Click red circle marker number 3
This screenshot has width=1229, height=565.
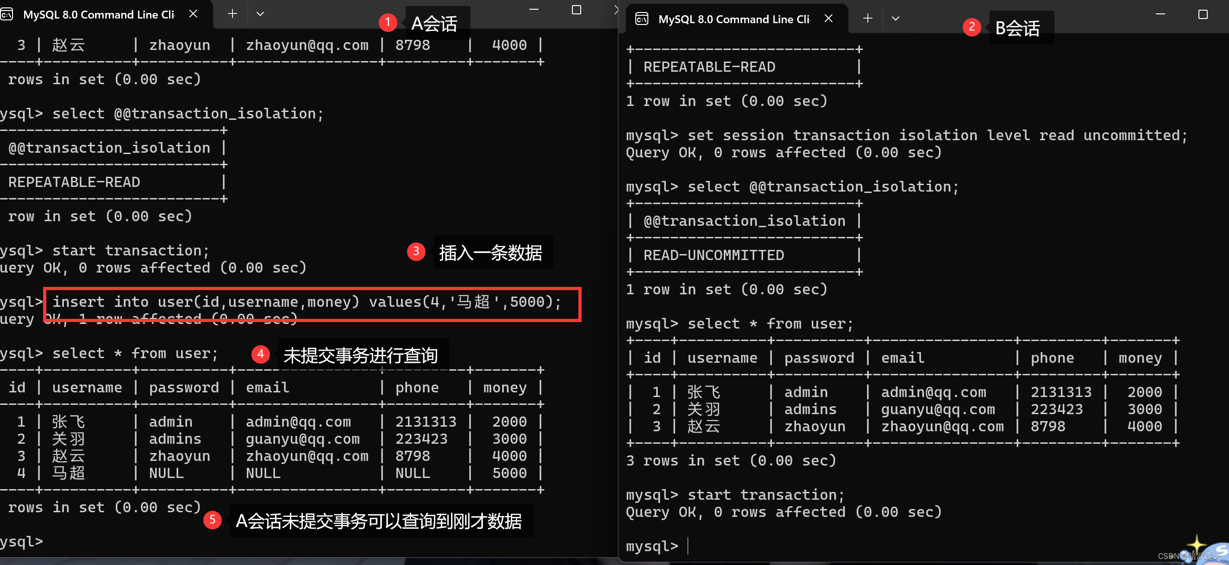click(415, 251)
